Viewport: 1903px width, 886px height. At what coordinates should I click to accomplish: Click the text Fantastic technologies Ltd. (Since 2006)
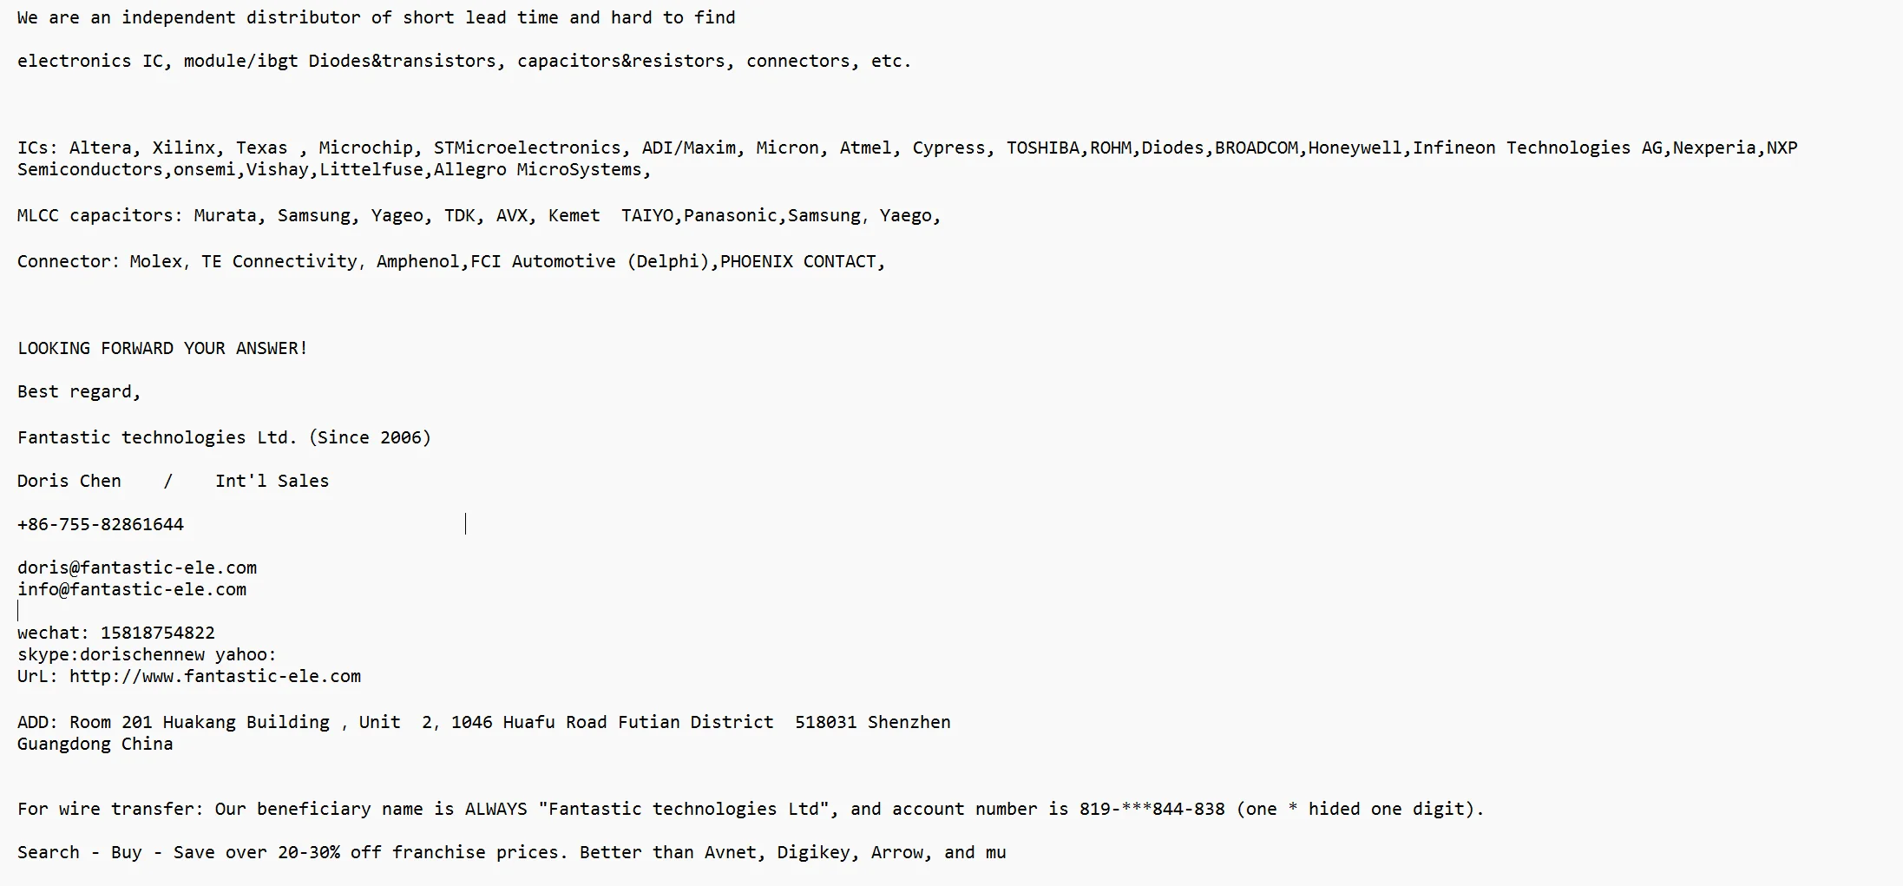(224, 437)
